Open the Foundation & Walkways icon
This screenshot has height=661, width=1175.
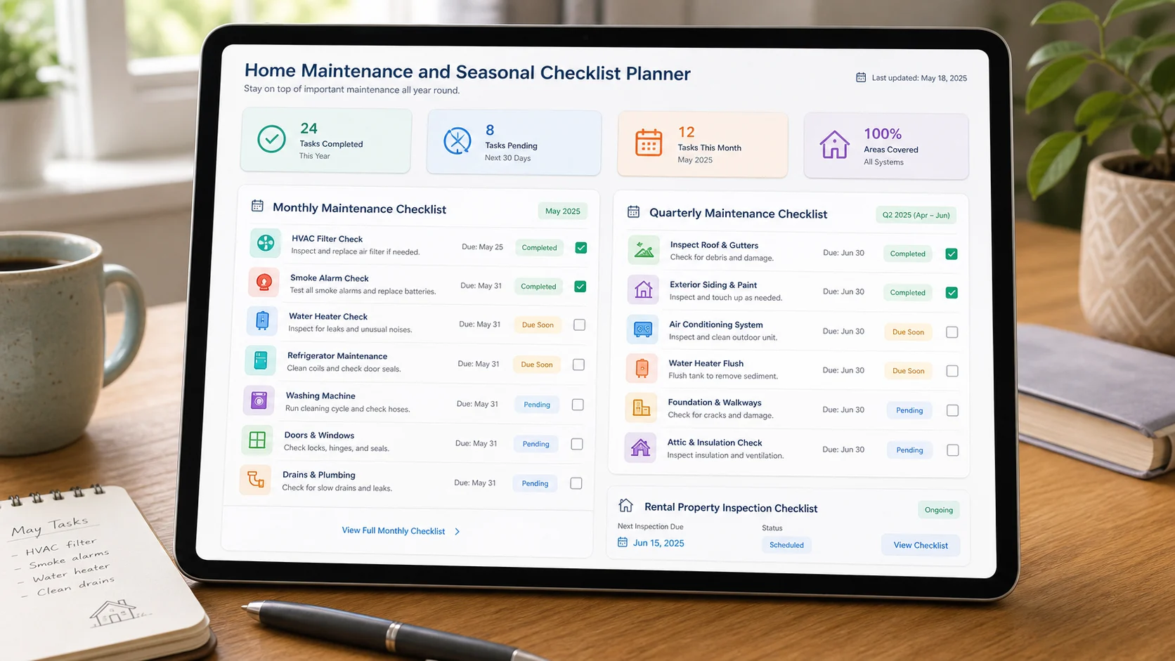coord(641,407)
